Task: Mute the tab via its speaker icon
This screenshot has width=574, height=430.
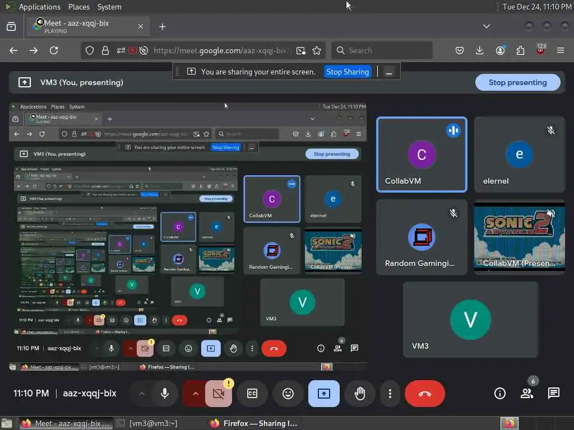Action: [x=40, y=22]
